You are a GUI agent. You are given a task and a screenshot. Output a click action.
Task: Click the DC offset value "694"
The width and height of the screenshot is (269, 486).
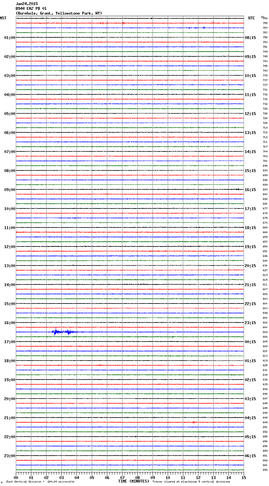[265, 166]
